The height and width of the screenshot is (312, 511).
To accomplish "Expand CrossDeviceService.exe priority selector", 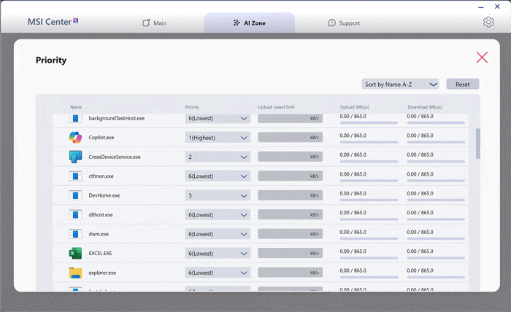I will 218,157.
